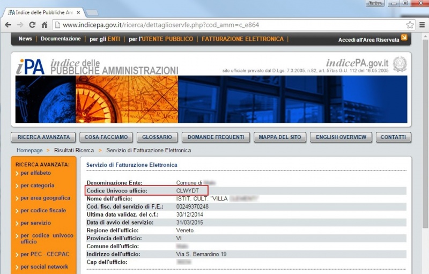Click the page vertical scrollbar
Screen dimensions: 429x274
point(425,134)
